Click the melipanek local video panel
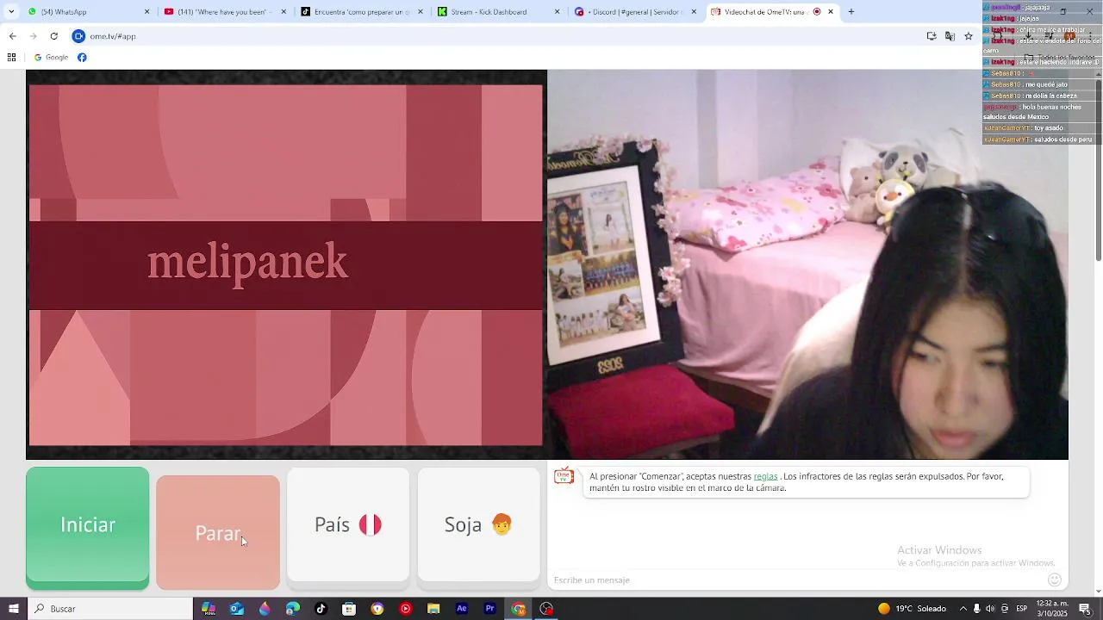 click(286, 264)
